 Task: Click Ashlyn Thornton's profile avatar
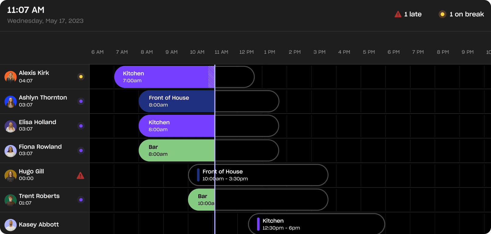pos(10,101)
